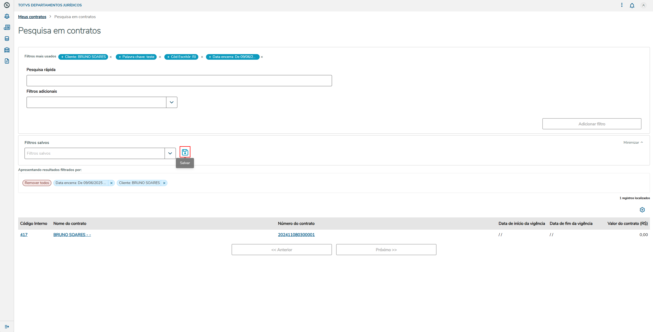Open the user profile avatar

click(x=643, y=5)
